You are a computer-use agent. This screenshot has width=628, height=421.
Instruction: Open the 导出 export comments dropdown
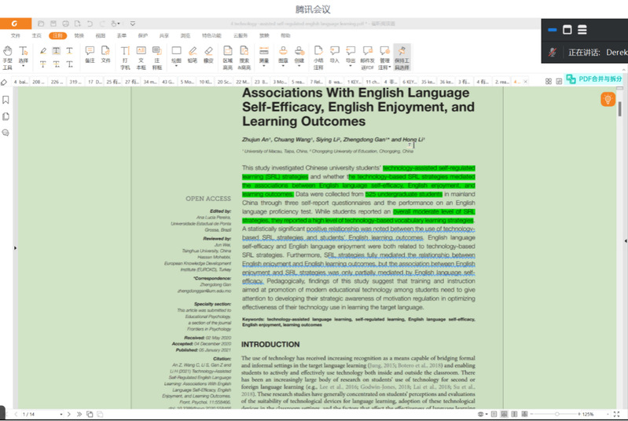351,55
